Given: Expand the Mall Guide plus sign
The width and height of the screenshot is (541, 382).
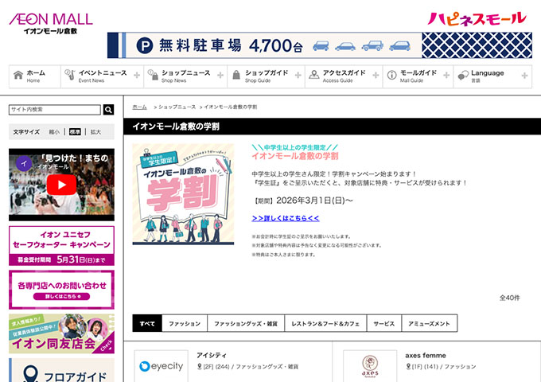Looking at the screenshot, I should click(446, 76).
